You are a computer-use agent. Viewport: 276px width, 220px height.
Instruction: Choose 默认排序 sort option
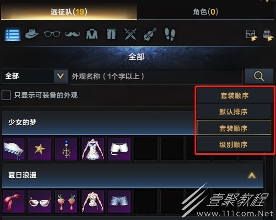coord(234,112)
